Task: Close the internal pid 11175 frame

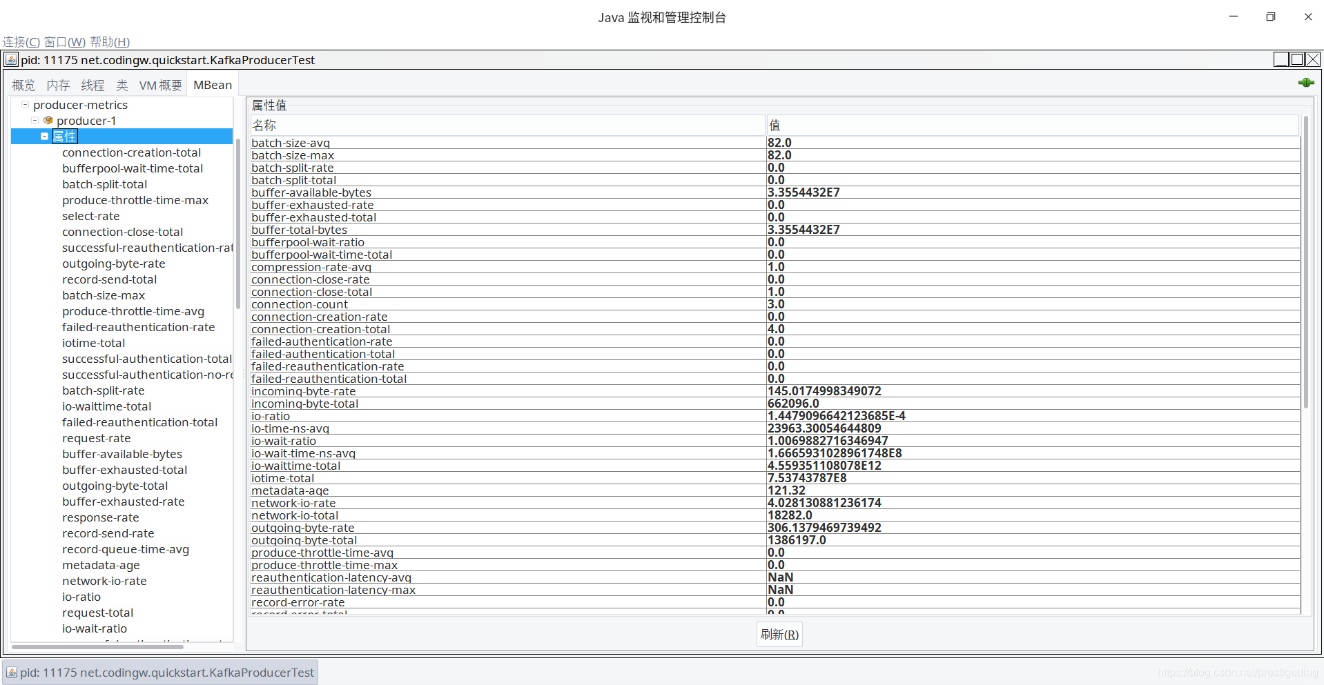Action: (x=1313, y=59)
